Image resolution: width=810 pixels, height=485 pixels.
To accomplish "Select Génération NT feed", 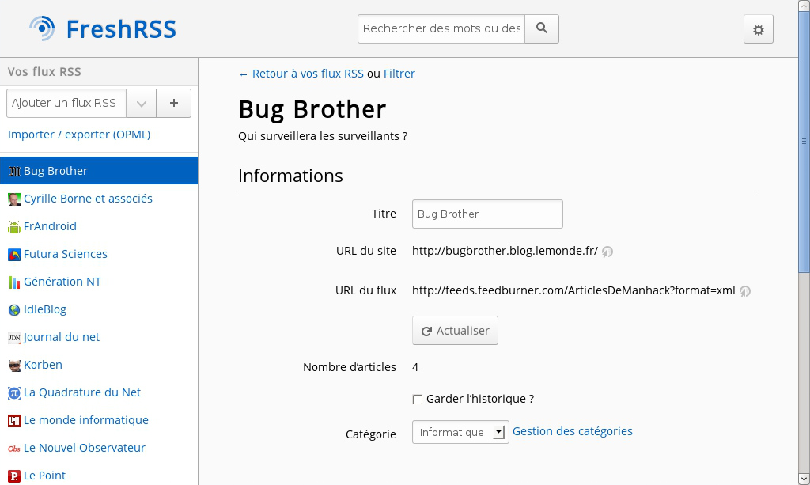I will [99, 282].
